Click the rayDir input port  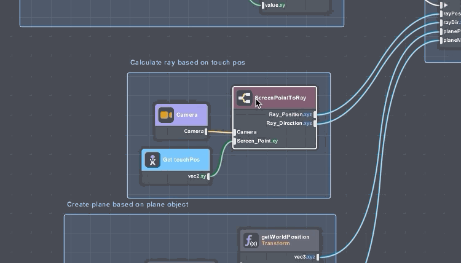click(x=441, y=23)
